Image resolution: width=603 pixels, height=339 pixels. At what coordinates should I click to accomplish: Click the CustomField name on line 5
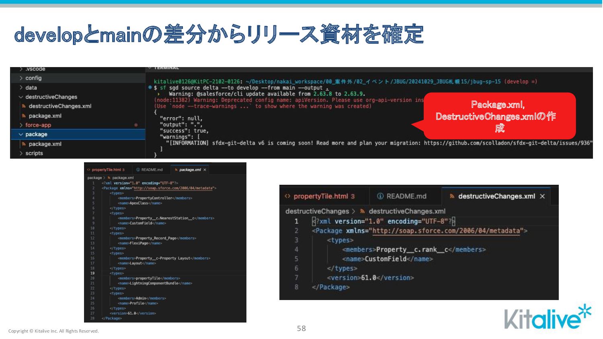[x=386, y=259]
